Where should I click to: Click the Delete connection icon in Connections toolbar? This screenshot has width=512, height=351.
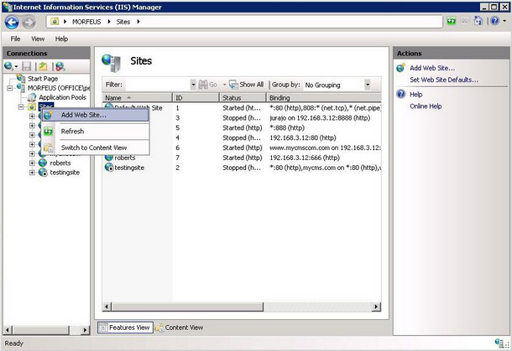click(60, 66)
